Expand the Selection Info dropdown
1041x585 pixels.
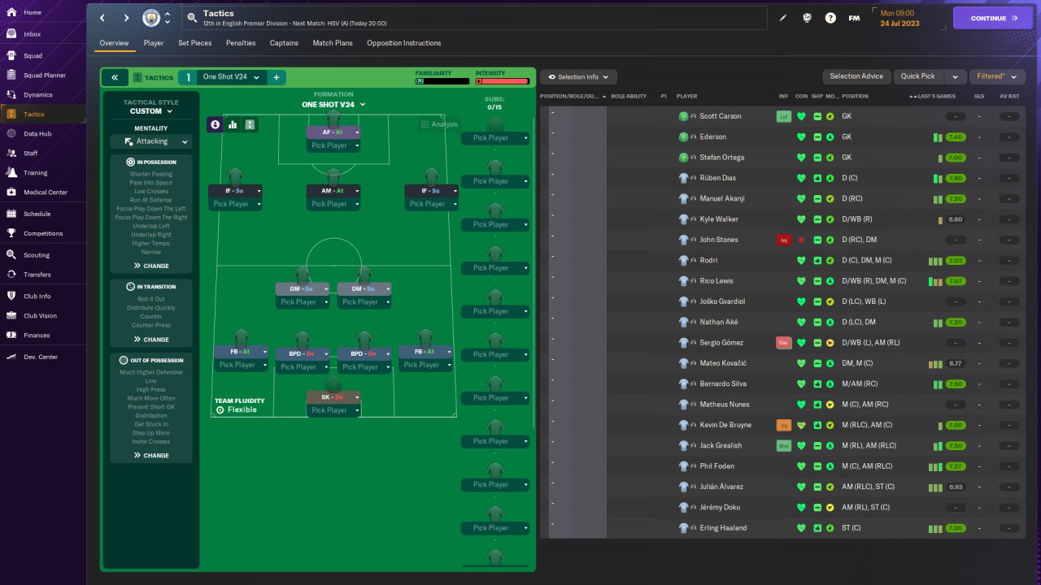(x=579, y=77)
